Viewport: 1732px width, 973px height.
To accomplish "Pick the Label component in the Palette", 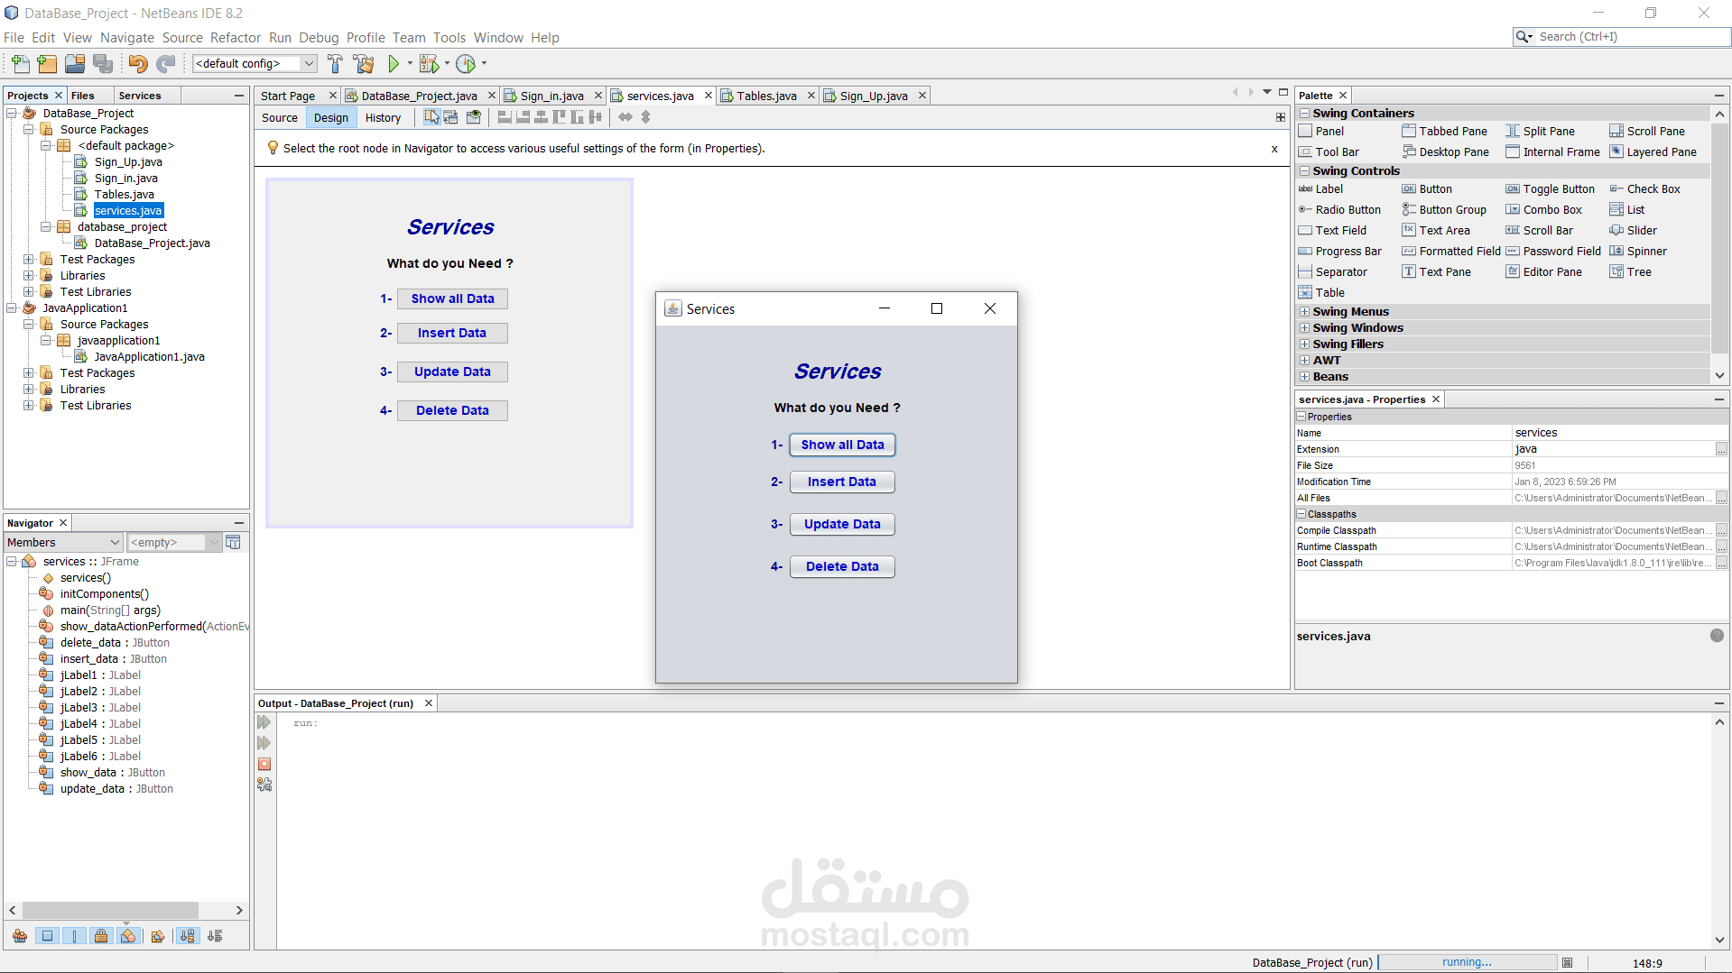I will point(1320,189).
